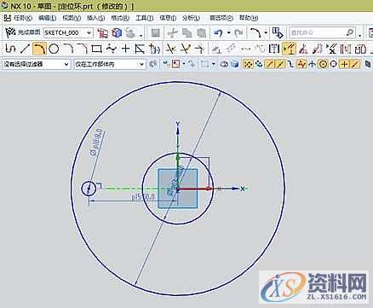This screenshot has width=373, height=308.
Task: Select the Offset Curve tool
Action: [x=140, y=49]
